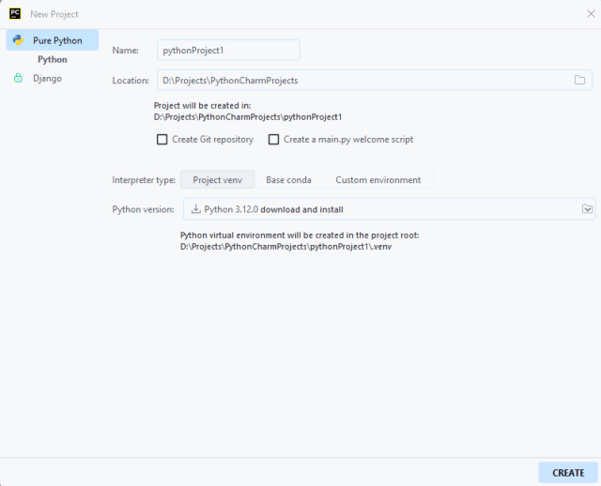
Task: Click the Interpreter type: label
Action: 144,180
